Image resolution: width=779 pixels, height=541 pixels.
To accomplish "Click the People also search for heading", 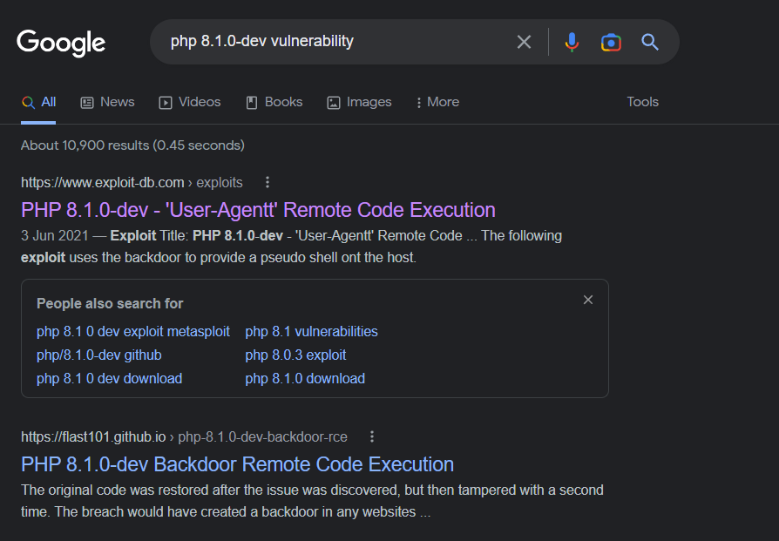I will pyautogui.click(x=110, y=303).
